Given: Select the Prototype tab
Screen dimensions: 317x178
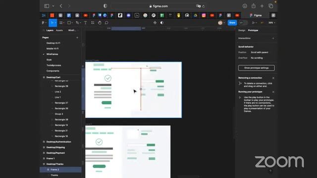Looking at the screenshot, I should [253, 30].
